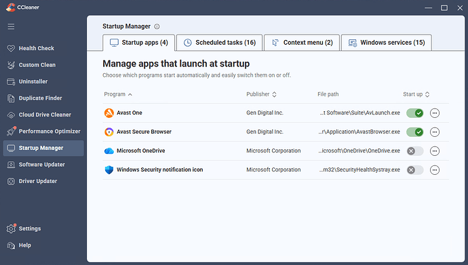Sort list by Program column
The image size is (468, 265).
(118, 94)
